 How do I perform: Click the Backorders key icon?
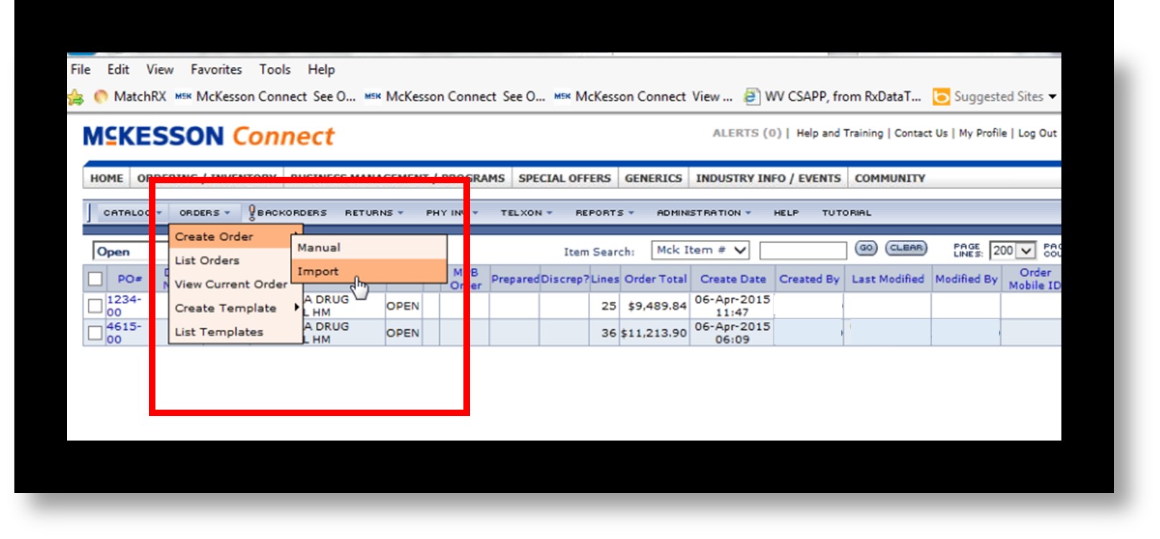(x=252, y=213)
